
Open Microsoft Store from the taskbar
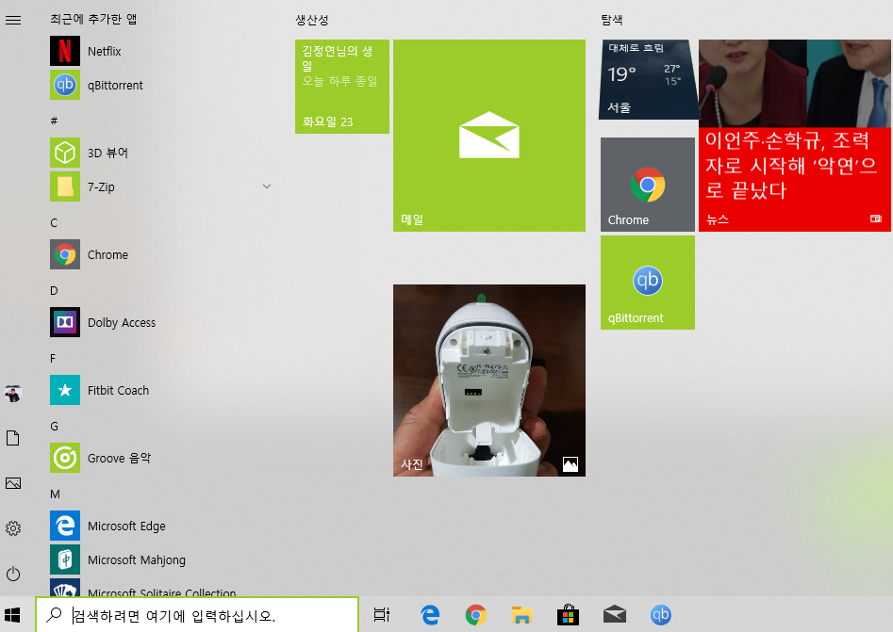tap(568, 615)
